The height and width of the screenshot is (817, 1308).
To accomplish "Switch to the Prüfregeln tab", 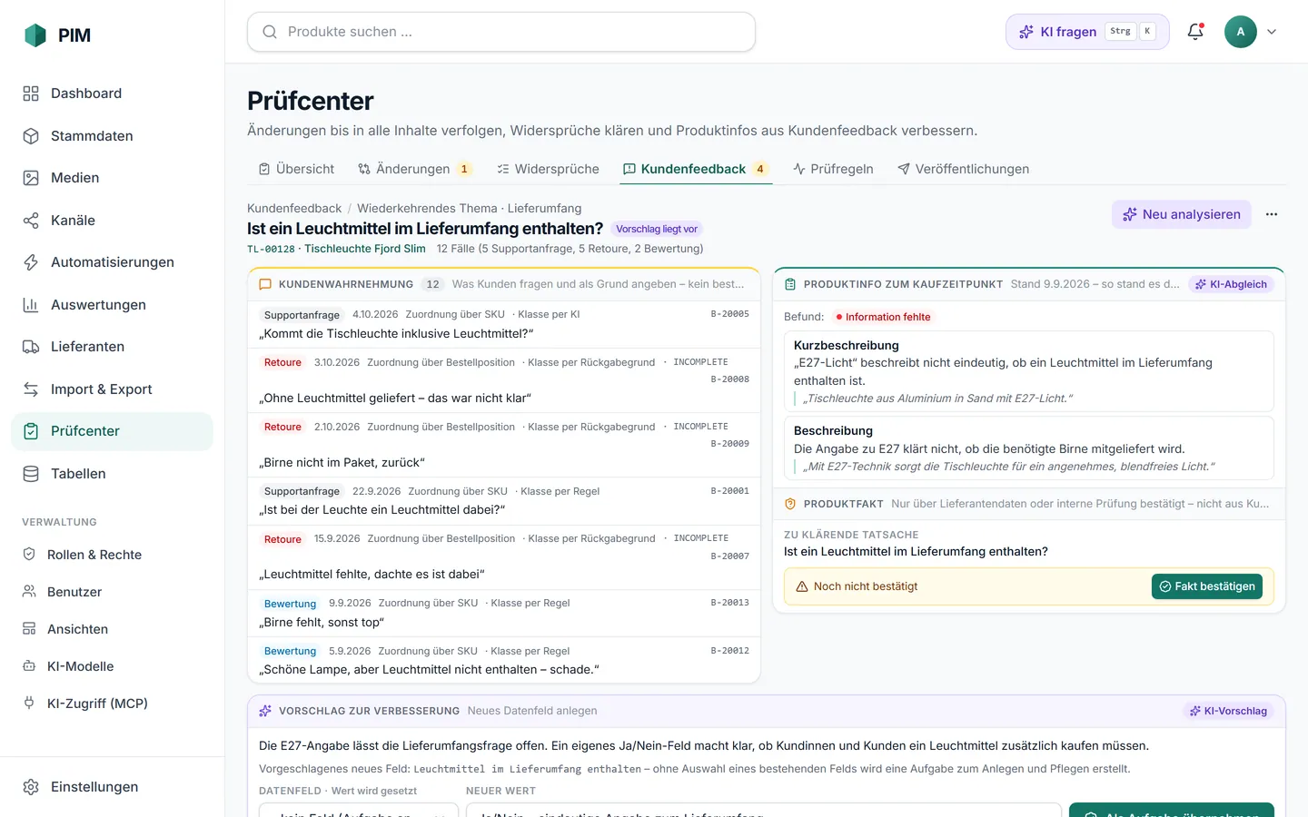I will [833, 169].
